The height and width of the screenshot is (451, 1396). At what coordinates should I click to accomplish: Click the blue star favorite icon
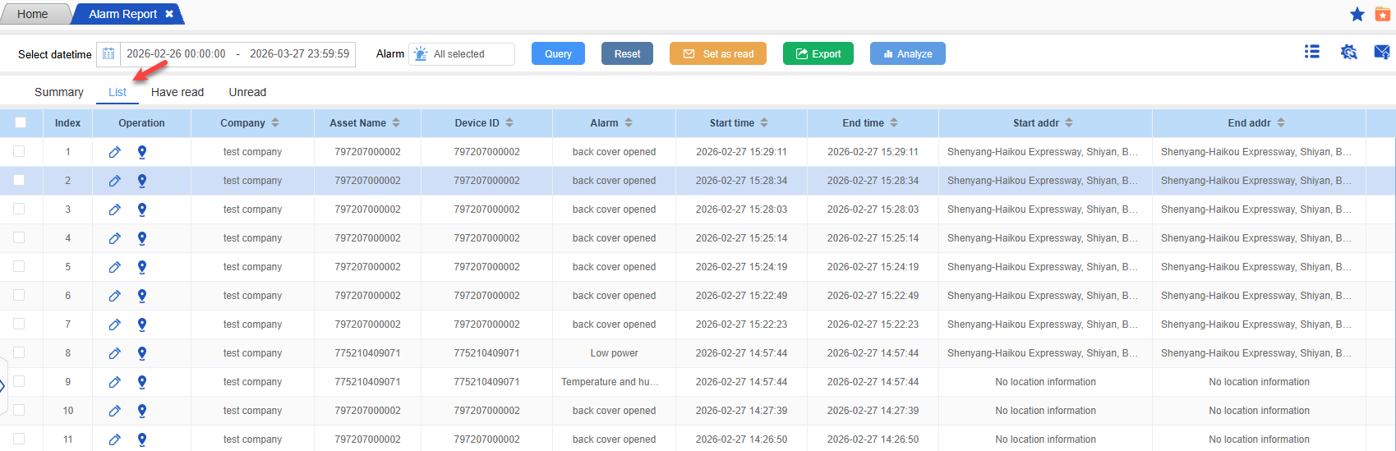[1357, 14]
